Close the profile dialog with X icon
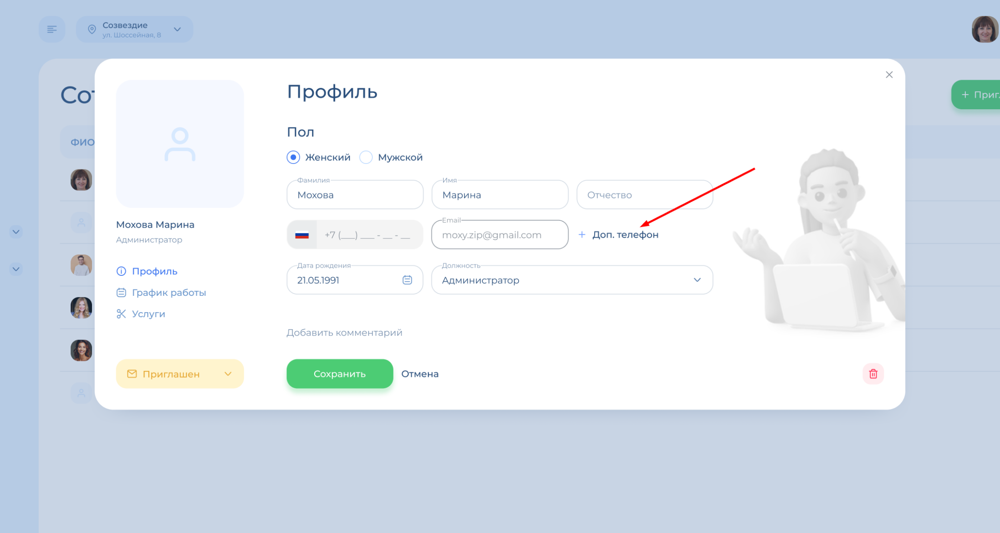 pyautogui.click(x=889, y=75)
